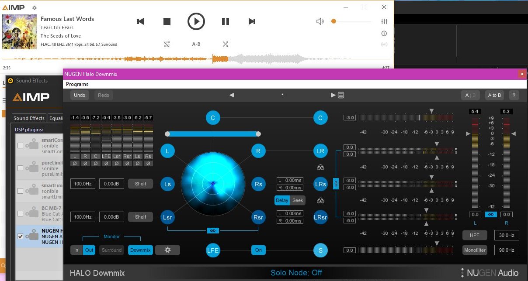
Task: Click the Lsr Shelf filter button
Action: tap(140, 217)
